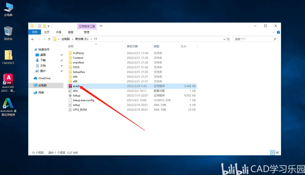Open the 回收站 recycle bin icon
305x175 pixels.
tap(8, 33)
